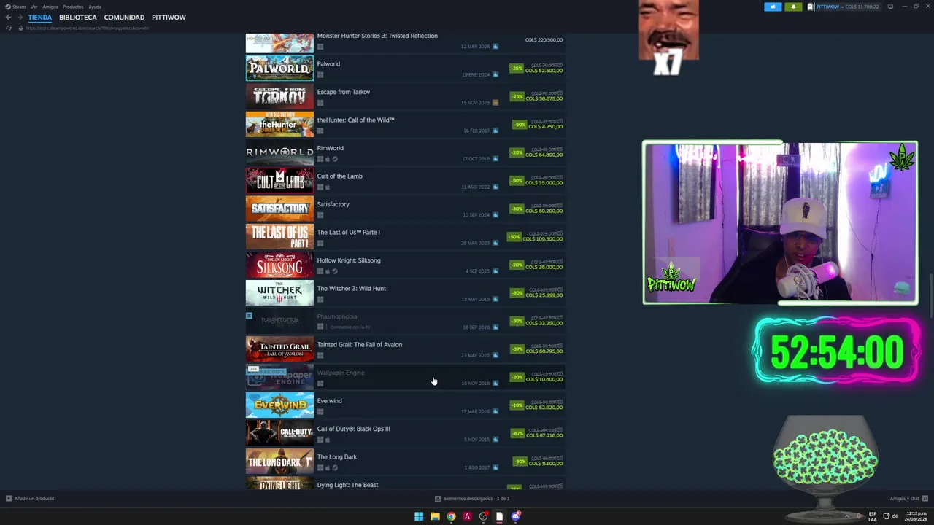934x525 pixels.
Task: Open The Long Dark listing
Action: [x=406, y=462]
